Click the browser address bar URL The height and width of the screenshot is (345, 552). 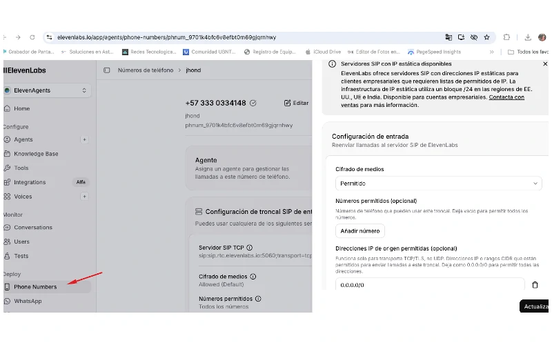166,37
